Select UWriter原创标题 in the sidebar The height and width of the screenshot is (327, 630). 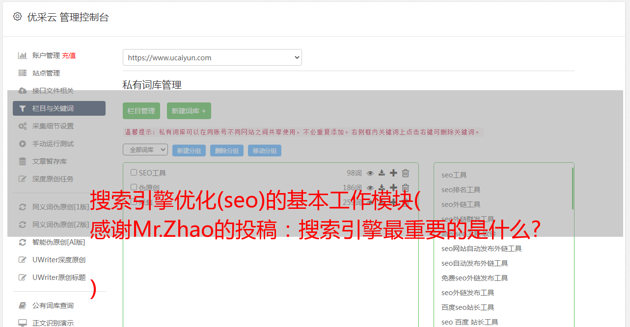(59, 277)
